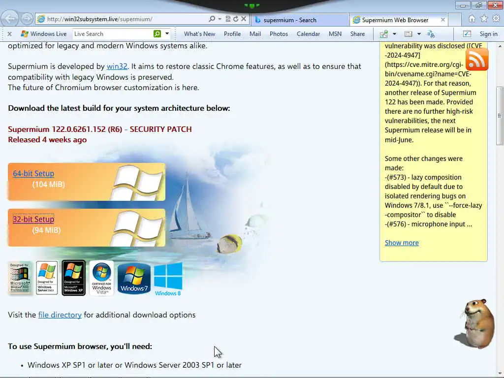This screenshot has height=378, width=504.
Task: Click the Windows 8 logo badge
Action: pyautogui.click(x=168, y=279)
